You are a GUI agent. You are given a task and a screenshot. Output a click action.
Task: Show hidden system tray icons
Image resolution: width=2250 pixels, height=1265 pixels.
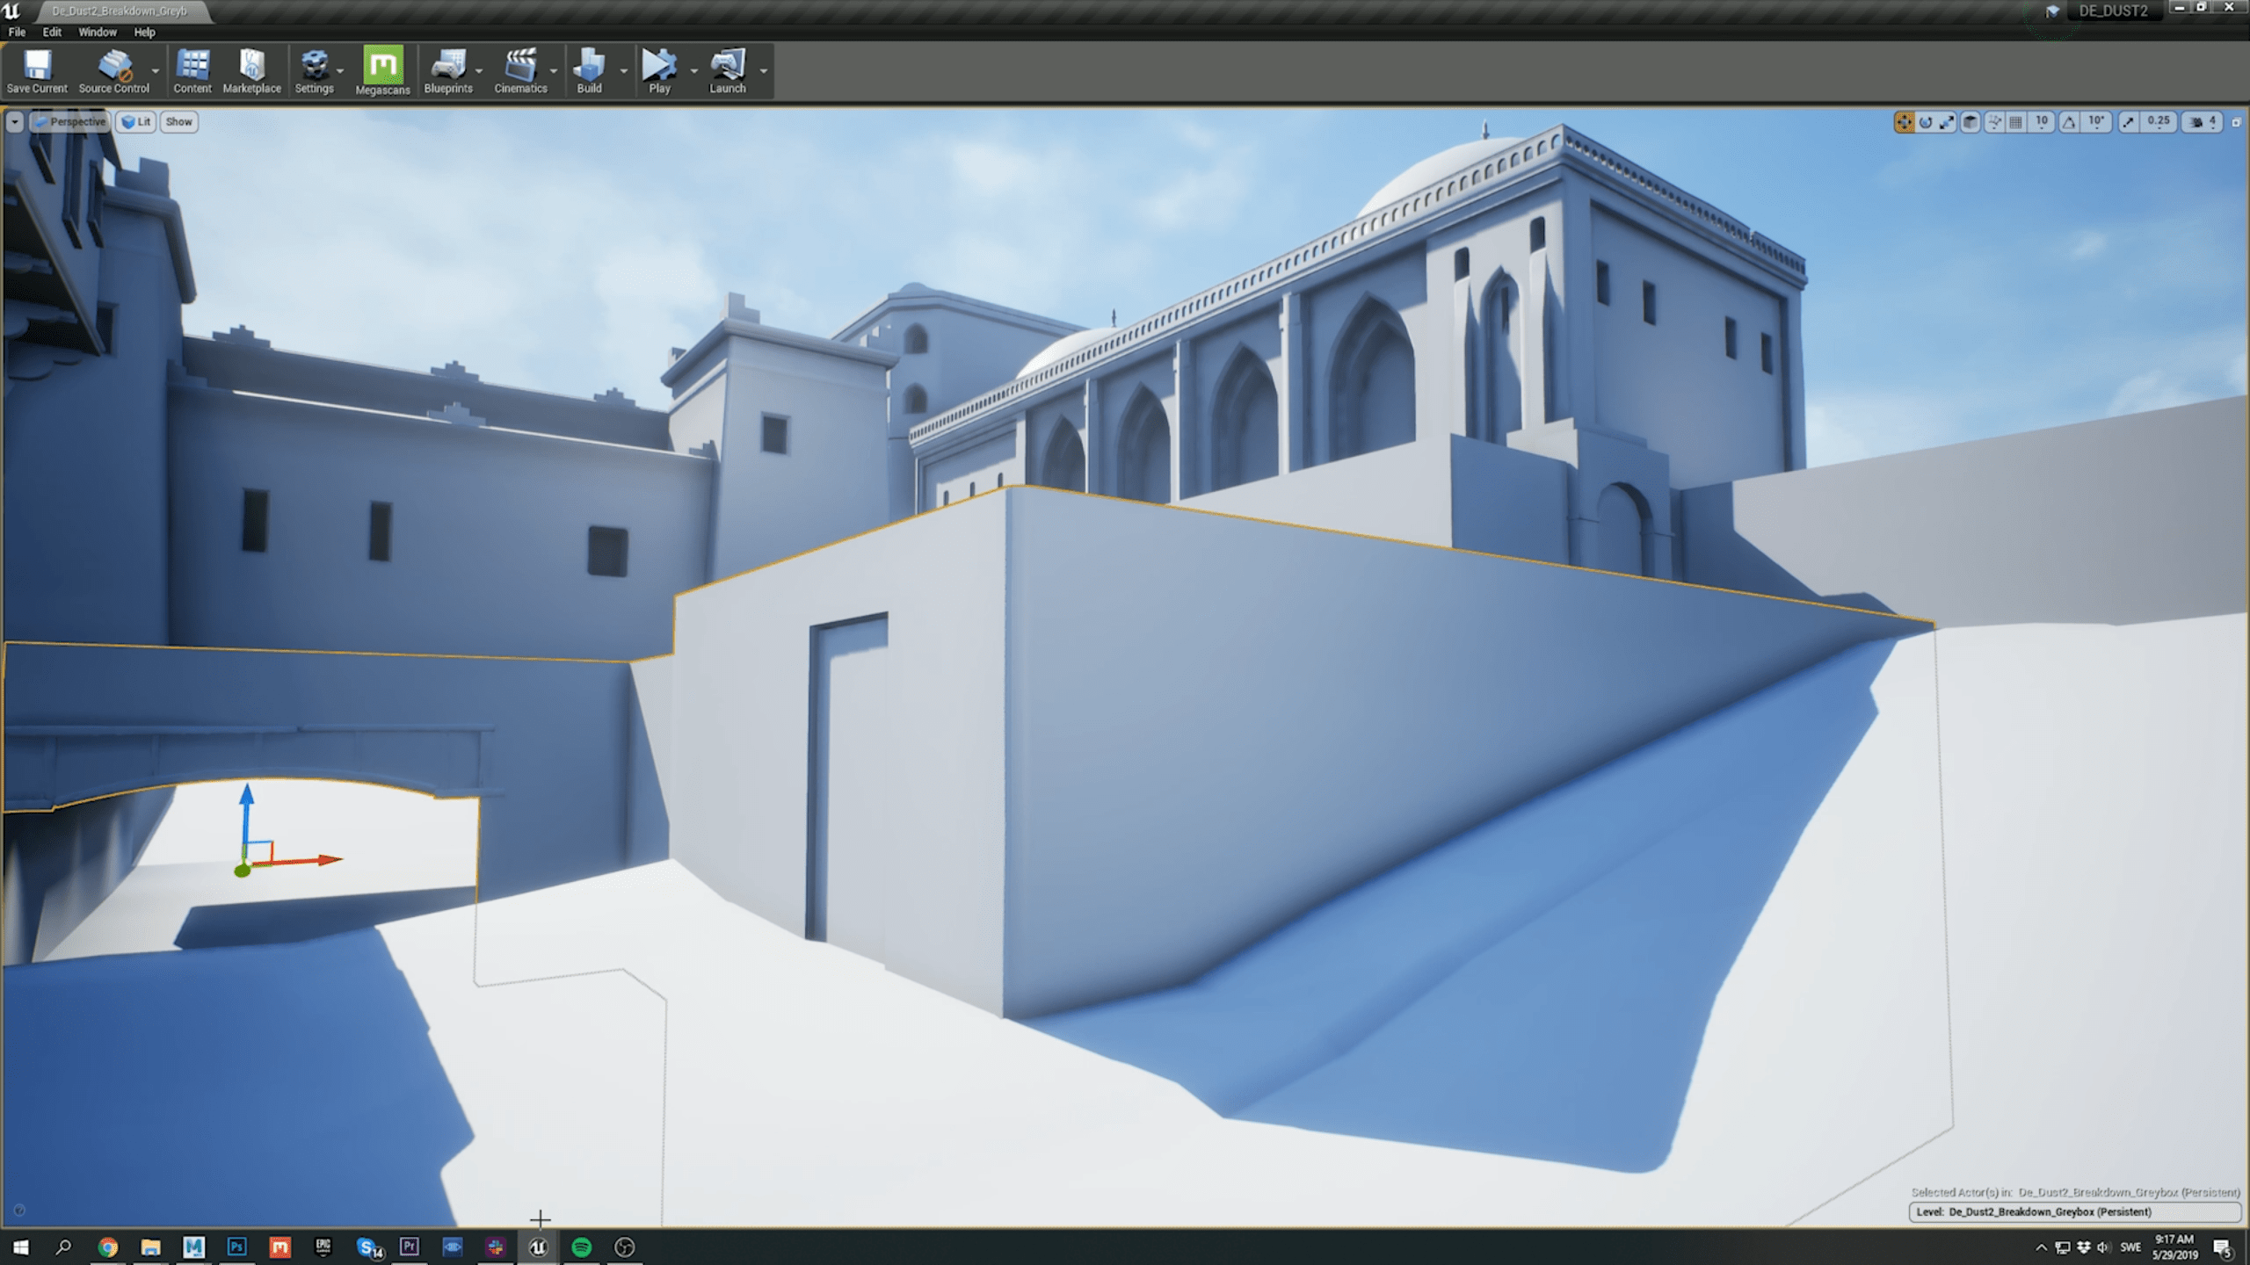pos(2041,1247)
